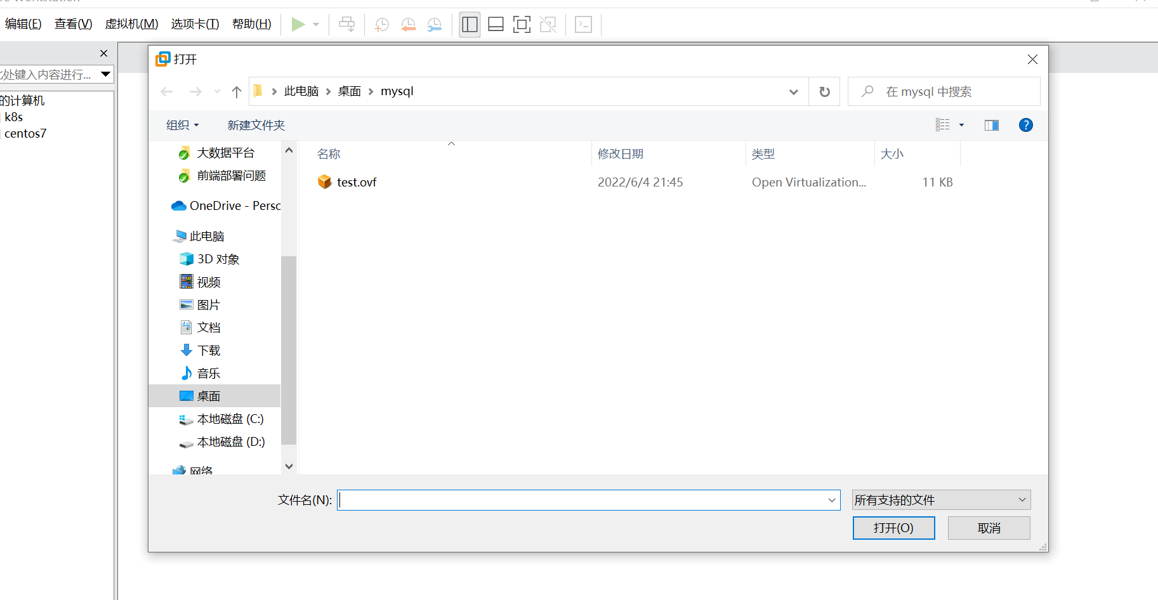Click the blue help question icon

coord(1025,125)
